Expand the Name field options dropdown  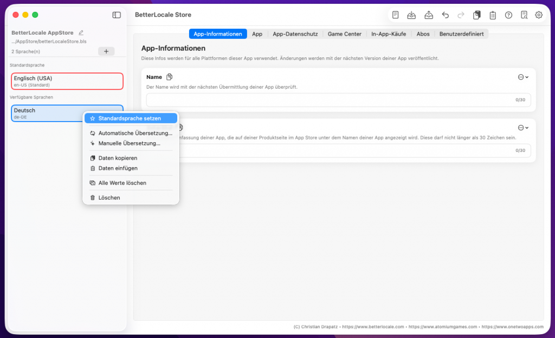523,77
